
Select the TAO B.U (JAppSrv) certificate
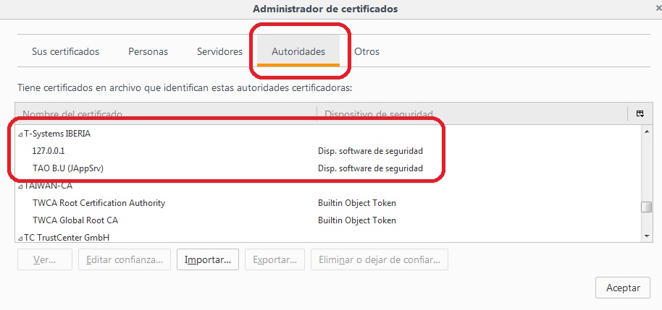329,168
